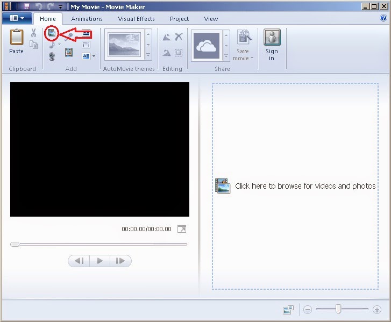This screenshot has height=322, width=391.
Task: Click the Cut scissors icon
Action: coord(33,33)
